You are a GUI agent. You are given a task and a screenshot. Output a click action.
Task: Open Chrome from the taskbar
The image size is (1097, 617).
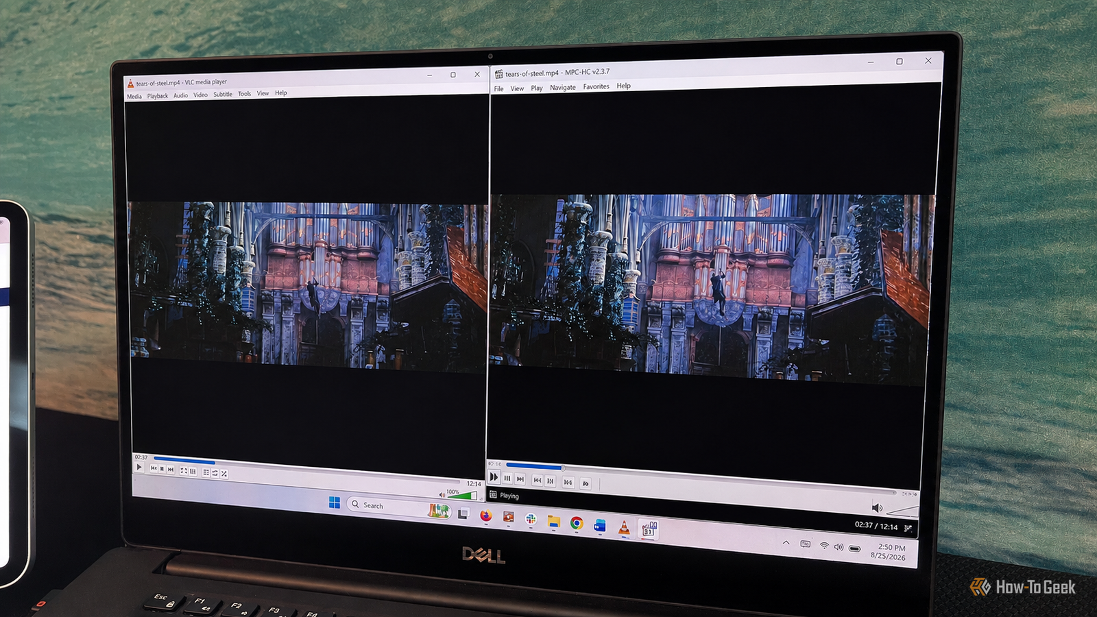(x=577, y=524)
